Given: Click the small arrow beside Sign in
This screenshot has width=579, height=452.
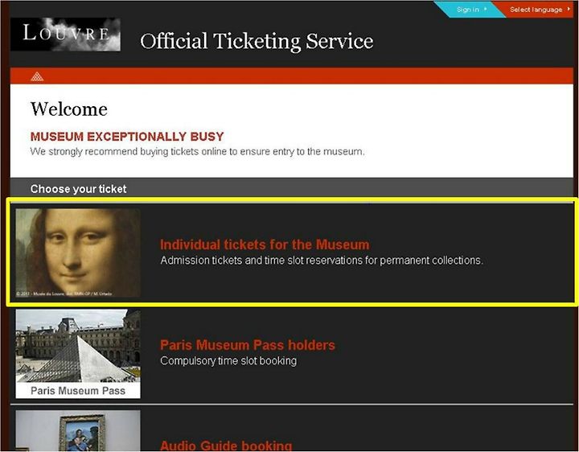Looking at the screenshot, I should click(485, 9).
